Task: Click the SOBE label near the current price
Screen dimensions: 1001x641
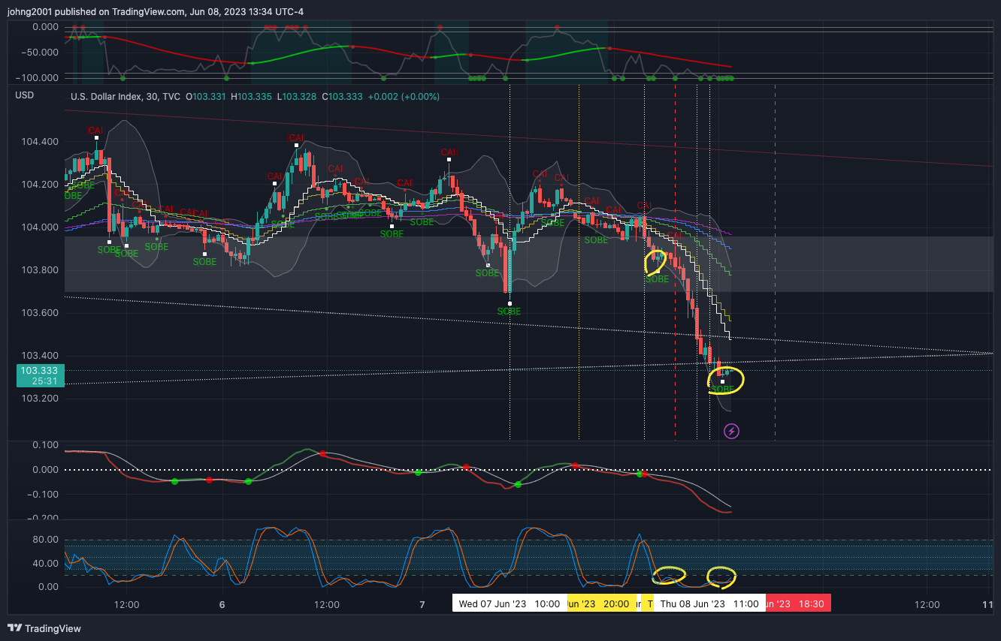Action: pyautogui.click(x=722, y=390)
